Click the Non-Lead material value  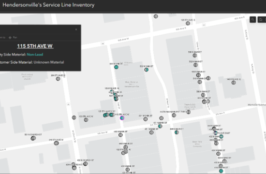pyautogui.click(x=35, y=55)
